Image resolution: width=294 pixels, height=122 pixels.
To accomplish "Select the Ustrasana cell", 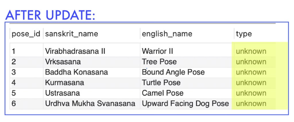I will (x=62, y=93).
